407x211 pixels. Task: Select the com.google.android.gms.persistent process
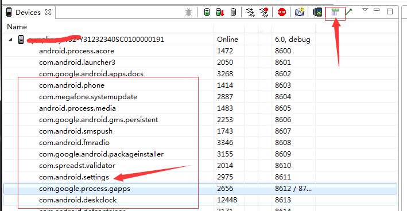click(98, 119)
